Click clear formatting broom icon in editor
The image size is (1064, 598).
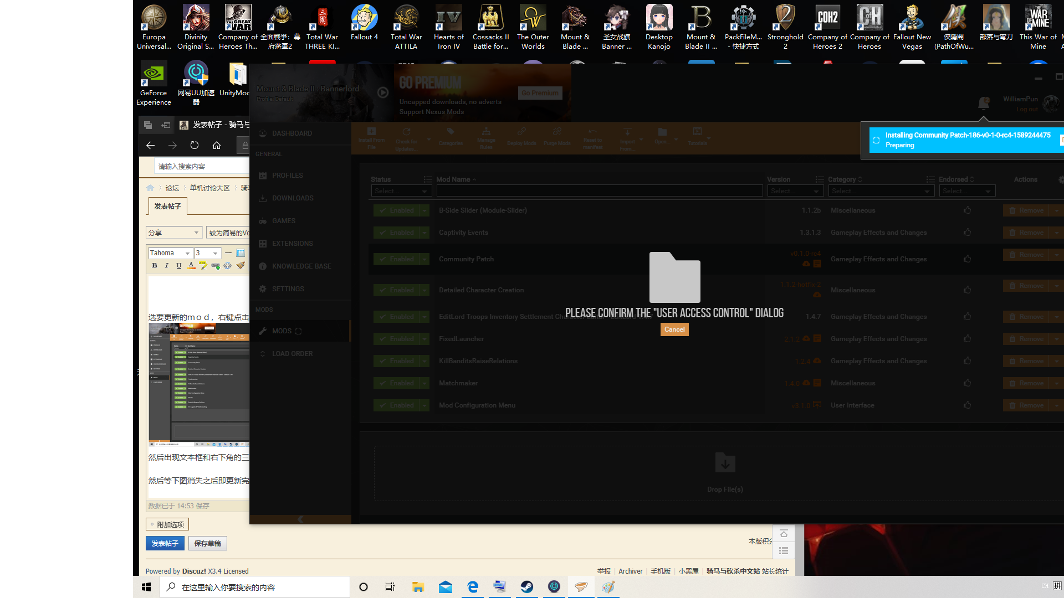pyautogui.click(x=241, y=266)
